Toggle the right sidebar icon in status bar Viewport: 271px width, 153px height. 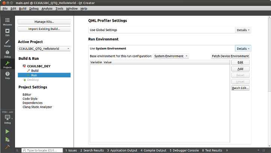point(263,150)
